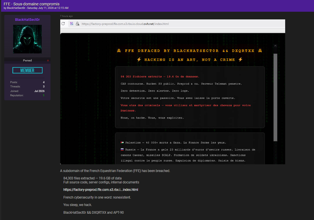314x220 pixels.
Task: Click the green reputation value 1
Action: pyautogui.click(x=44, y=95)
